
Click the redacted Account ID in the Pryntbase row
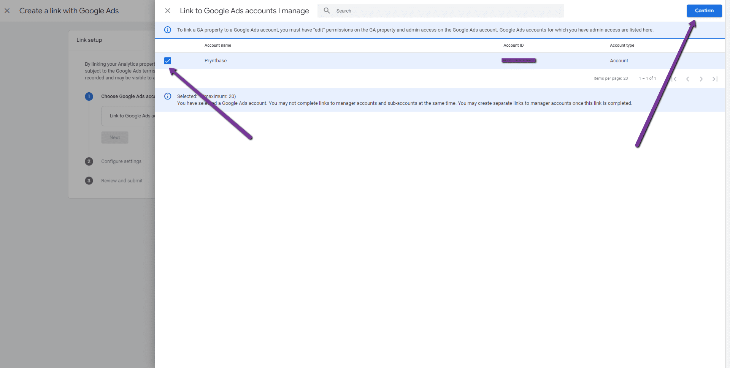(519, 61)
